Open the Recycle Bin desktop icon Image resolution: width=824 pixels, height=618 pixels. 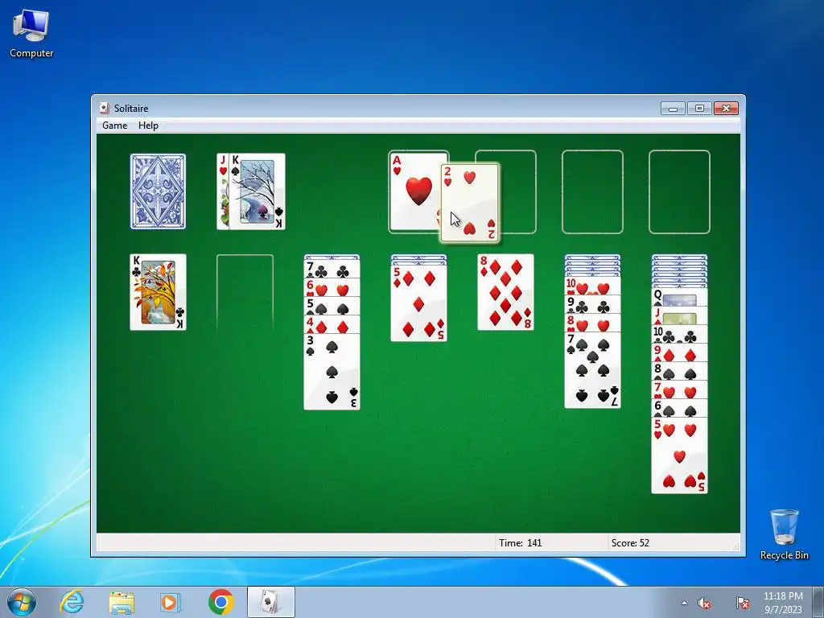point(784,534)
